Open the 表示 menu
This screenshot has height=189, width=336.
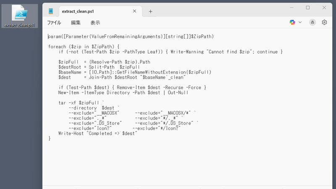95,23
